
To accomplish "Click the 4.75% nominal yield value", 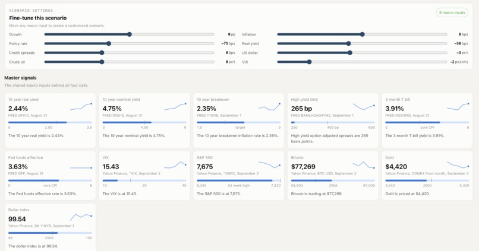I will [x=112, y=109].
